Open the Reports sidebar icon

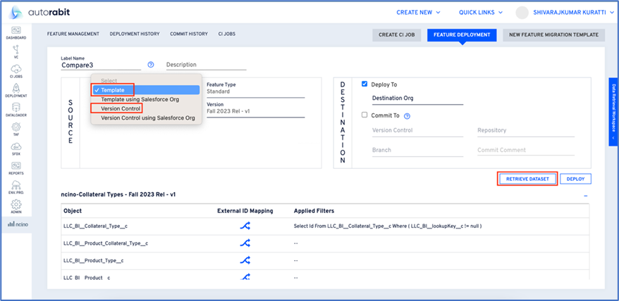point(16,168)
